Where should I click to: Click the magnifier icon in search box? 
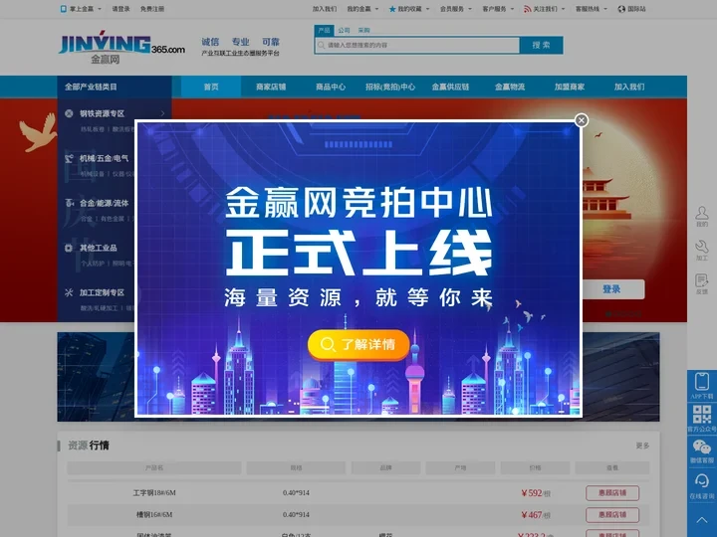pos(321,45)
